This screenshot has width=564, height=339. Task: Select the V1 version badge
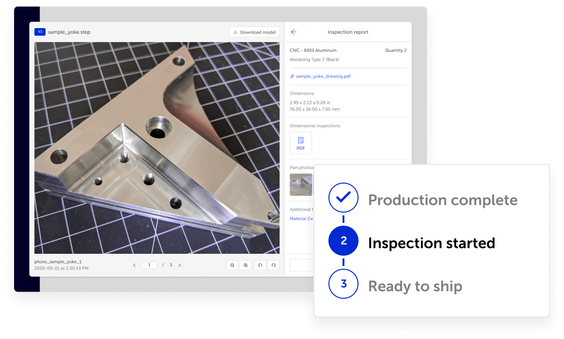coord(40,31)
